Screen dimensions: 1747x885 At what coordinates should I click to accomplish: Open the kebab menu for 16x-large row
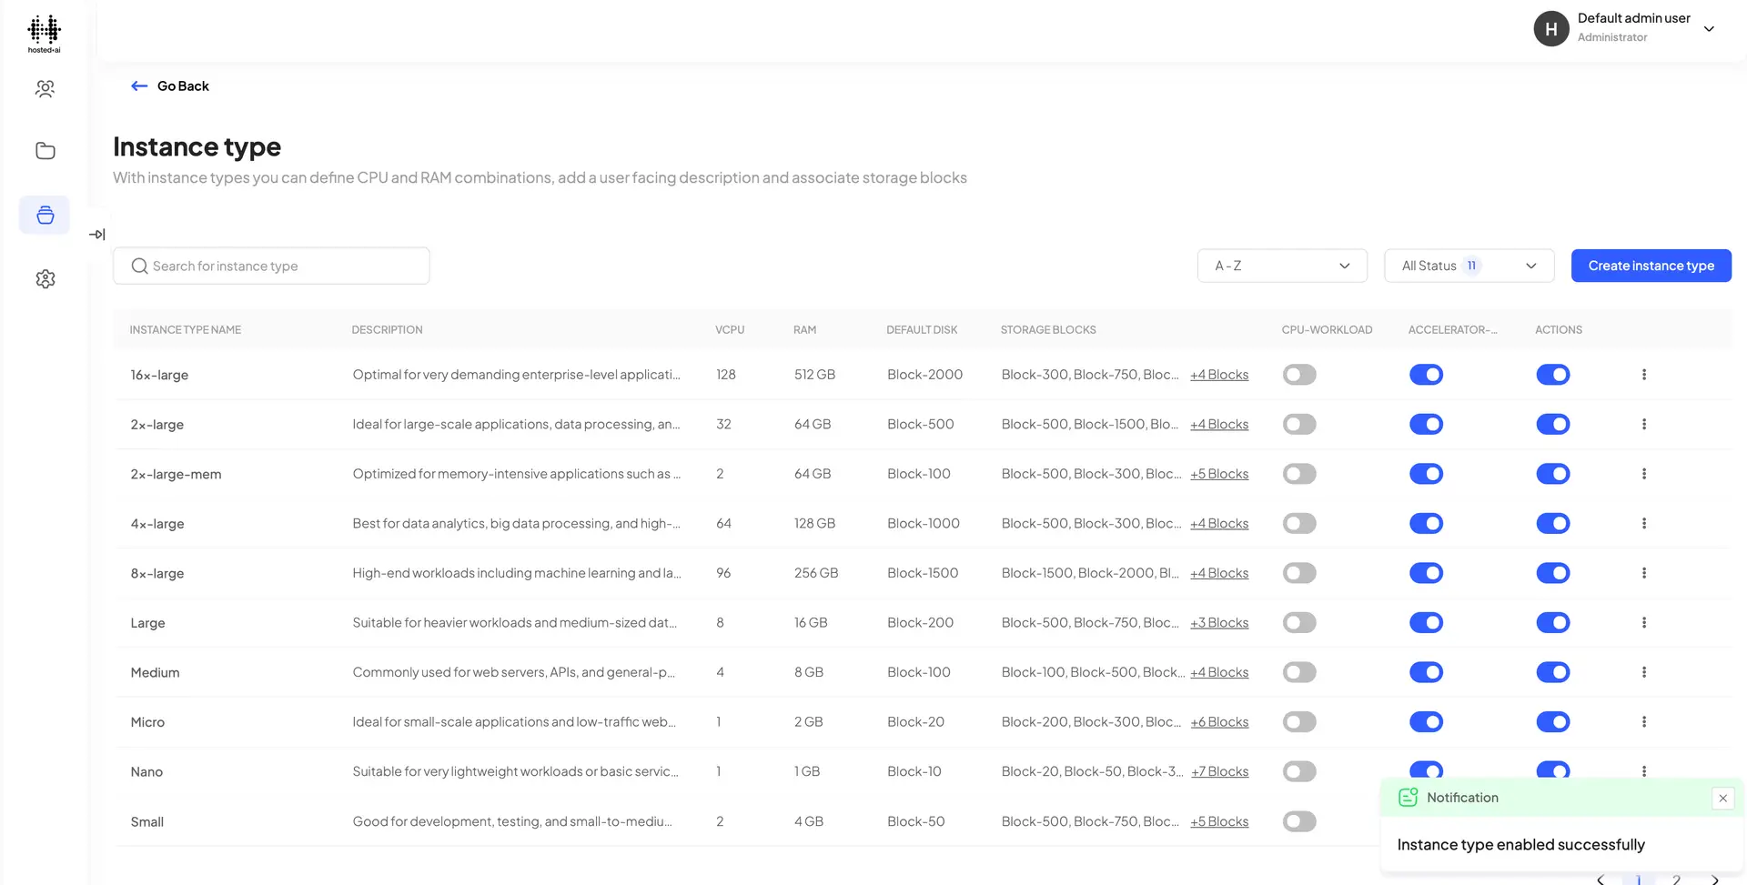coord(1644,374)
